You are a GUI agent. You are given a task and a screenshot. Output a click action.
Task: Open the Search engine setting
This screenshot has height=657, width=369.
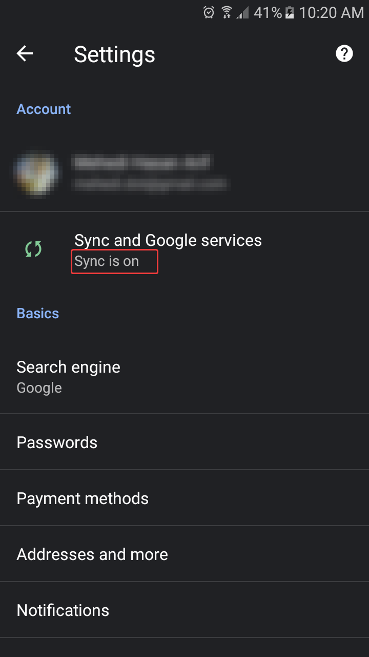pyautogui.click(x=69, y=367)
